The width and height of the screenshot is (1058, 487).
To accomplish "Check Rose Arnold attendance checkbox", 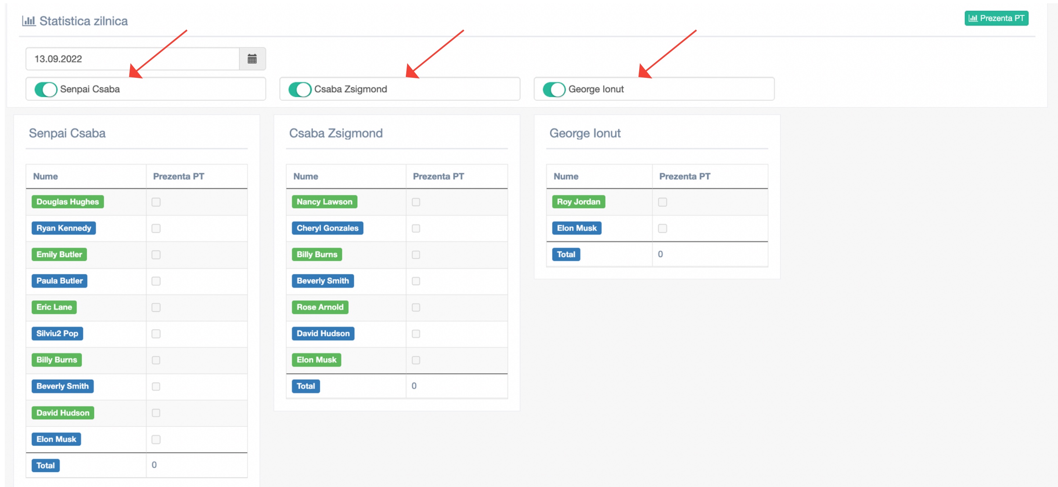I will pyautogui.click(x=415, y=307).
